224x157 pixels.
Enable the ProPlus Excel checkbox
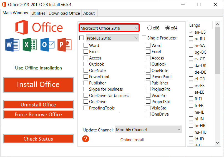[x=86, y=52]
